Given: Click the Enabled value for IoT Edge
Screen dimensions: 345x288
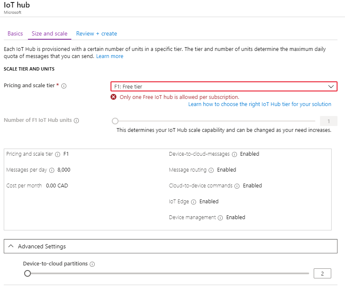Looking at the screenshot, I should [x=209, y=202].
